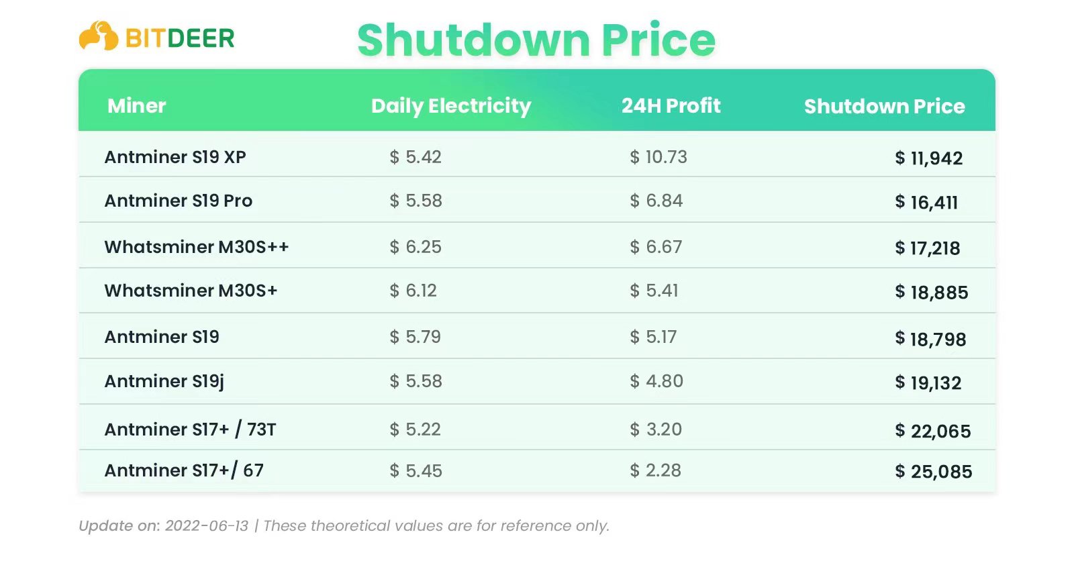Select the Shutdown Price title heading
Screen dimensions: 1074x561
tap(536, 40)
